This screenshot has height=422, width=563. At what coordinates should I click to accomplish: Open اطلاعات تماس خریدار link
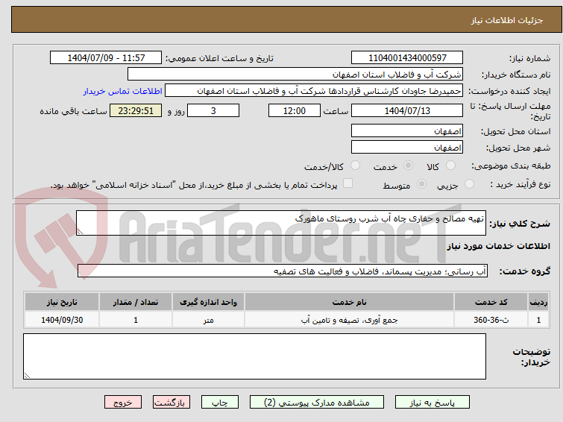(123, 91)
